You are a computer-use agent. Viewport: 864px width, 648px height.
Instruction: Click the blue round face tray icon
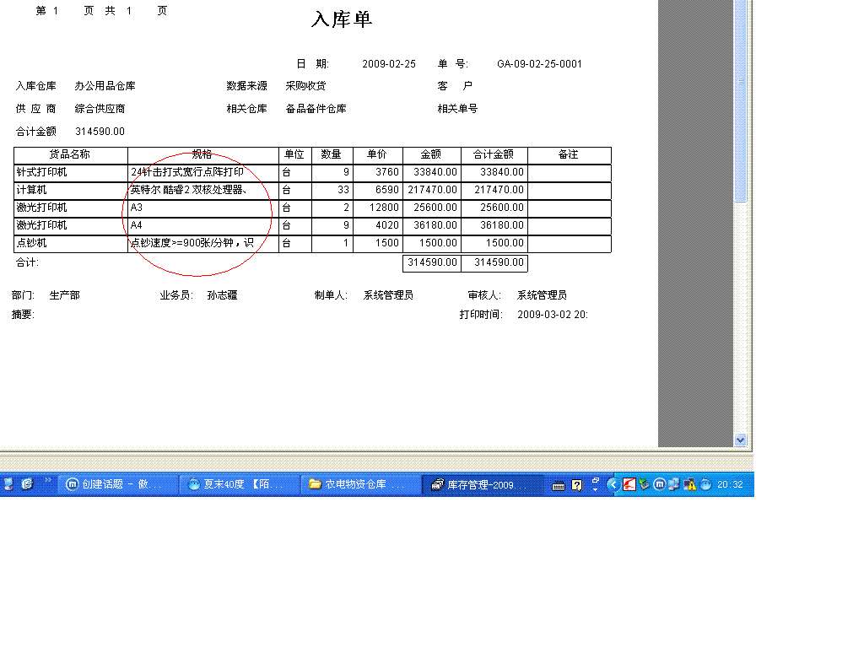(705, 484)
